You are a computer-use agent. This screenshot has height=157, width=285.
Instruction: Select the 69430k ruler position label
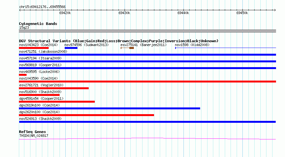pyautogui.click(x=124, y=13)
